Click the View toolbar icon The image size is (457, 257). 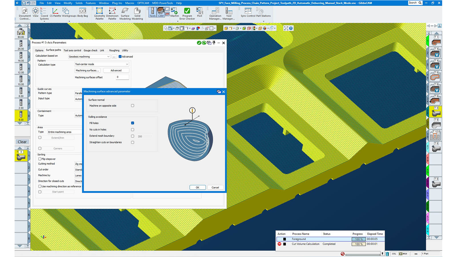35,12
